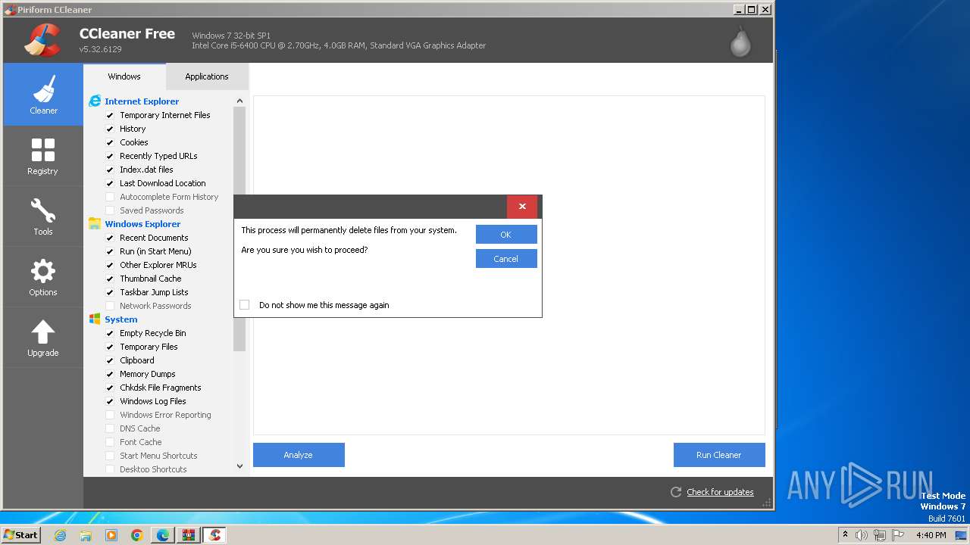Click the CCleaner logo in header
Screen dimensions: 970x545
(x=42, y=40)
